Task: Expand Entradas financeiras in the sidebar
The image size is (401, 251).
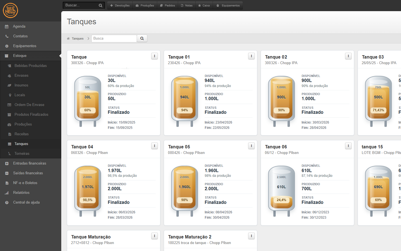Action: click(x=31, y=163)
